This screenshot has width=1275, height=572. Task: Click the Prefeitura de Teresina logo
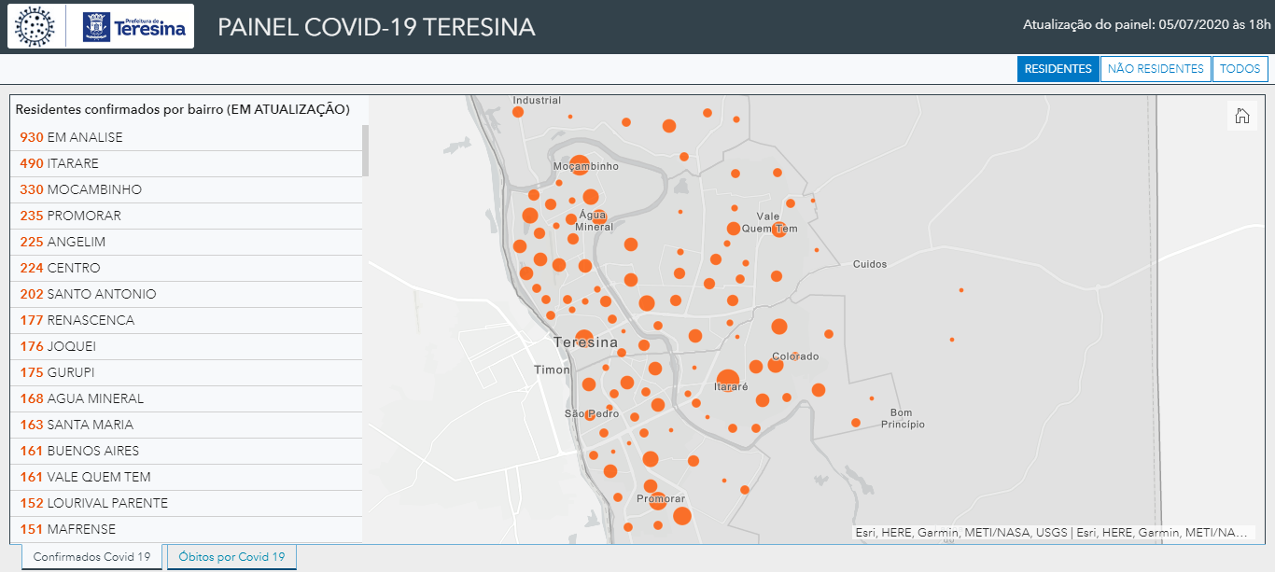(134, 26)
